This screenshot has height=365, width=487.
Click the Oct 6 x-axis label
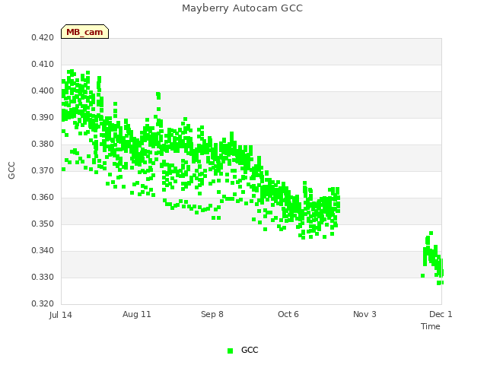click(x=288, y=314)
